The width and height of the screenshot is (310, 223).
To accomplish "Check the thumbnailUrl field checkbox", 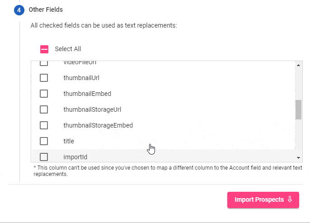I will (44, 78).
